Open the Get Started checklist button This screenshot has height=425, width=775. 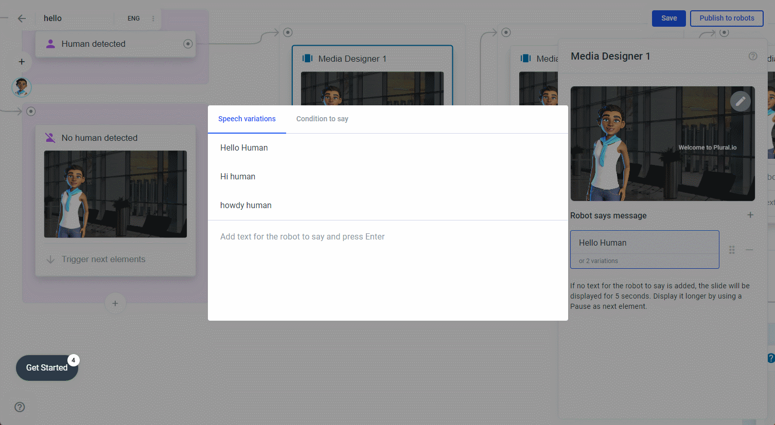(x=47, y=368)
